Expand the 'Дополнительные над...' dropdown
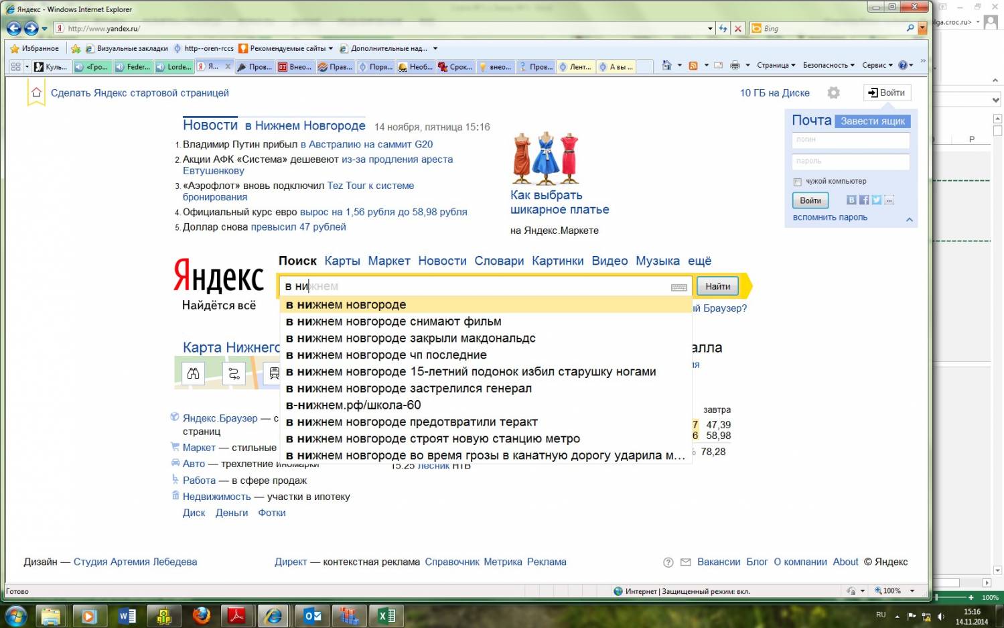Viewport: 1004px width, 628px height. coord(435,48)
